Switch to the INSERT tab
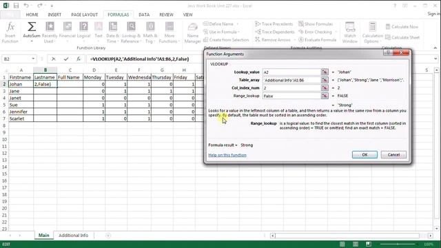 [54, 14]
